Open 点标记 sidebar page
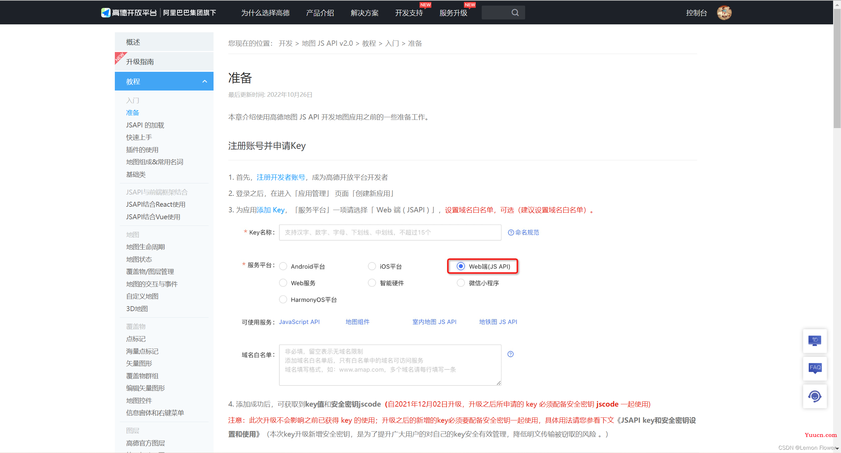The width and height of the screenshot is (841, 453). tap(136, 339)
